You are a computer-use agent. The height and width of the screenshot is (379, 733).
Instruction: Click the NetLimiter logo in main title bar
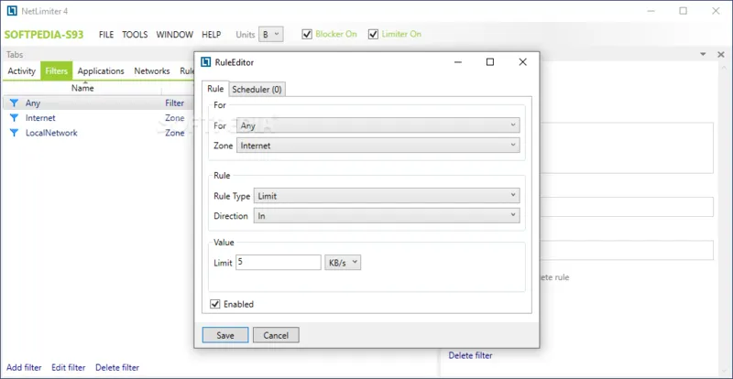pos(12,11)
